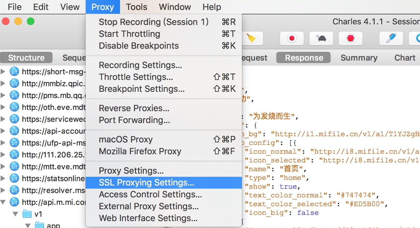Choose Disable Breakpoints menu item
Screen dimensions: 420x228
[x=164, y=46]
